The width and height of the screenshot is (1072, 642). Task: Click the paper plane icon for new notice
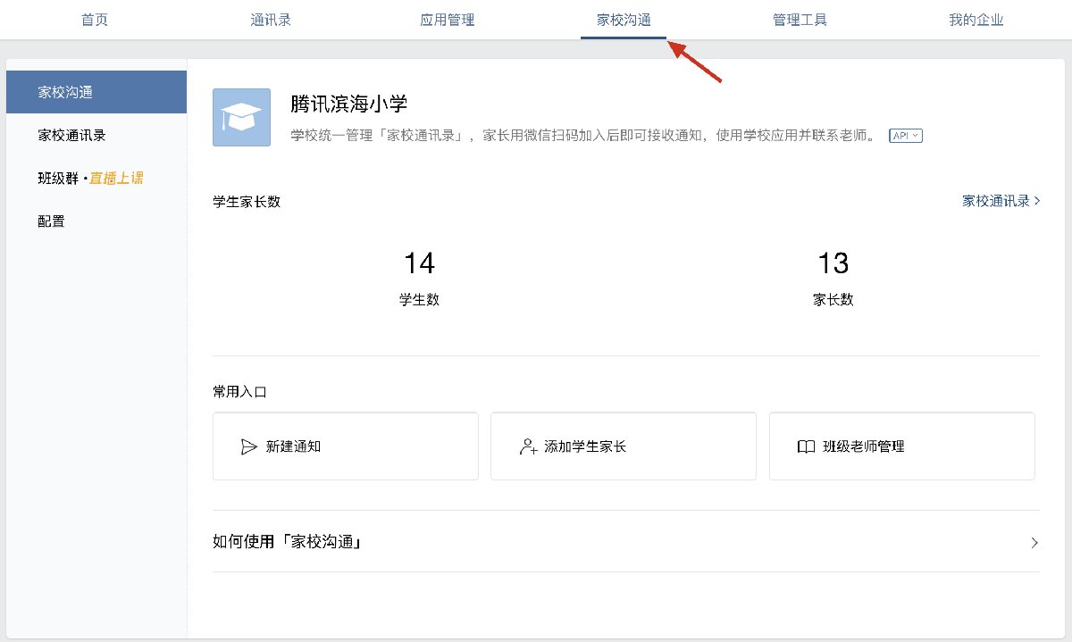[249, 446]
